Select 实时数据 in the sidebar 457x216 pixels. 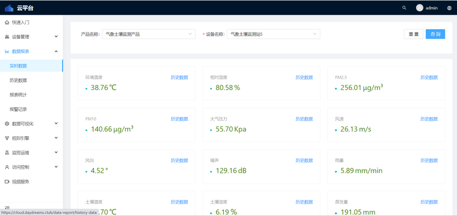click(31, 66)
